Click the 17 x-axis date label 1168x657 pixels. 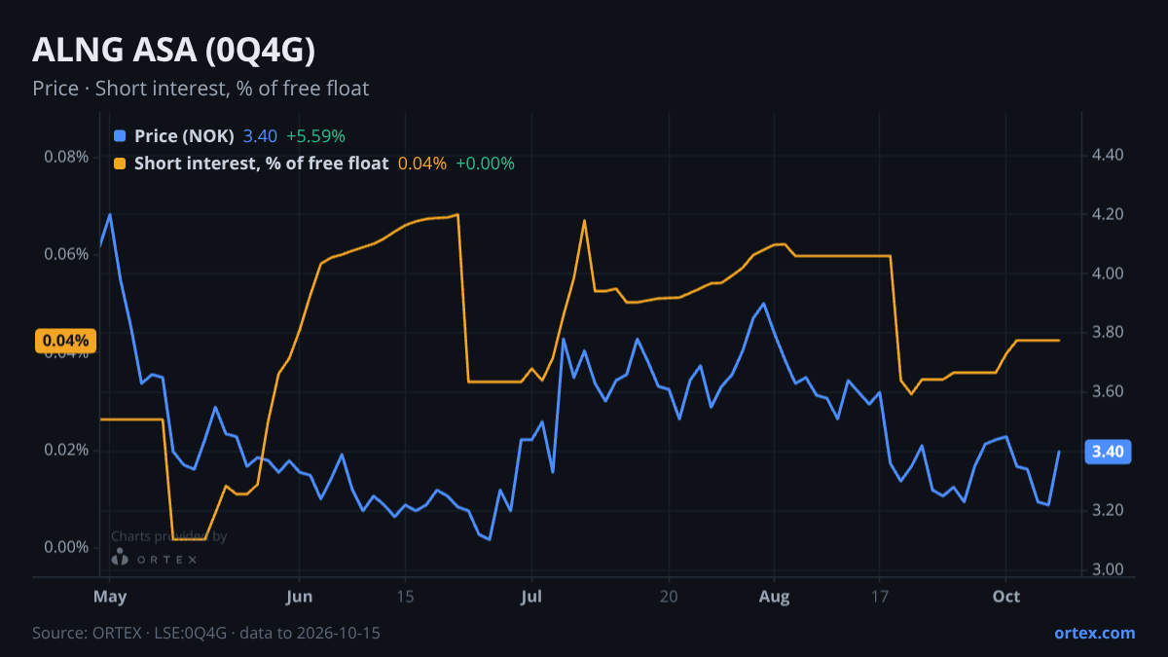point(880,596)
